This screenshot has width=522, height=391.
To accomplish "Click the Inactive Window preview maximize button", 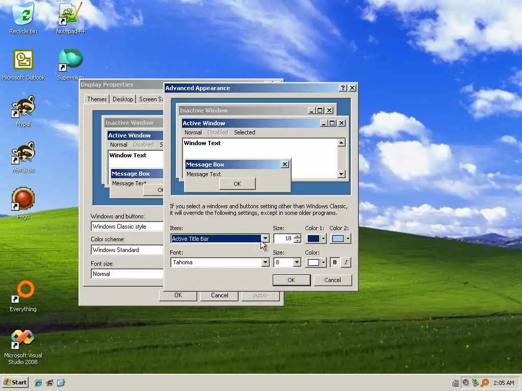I will 320,110.
